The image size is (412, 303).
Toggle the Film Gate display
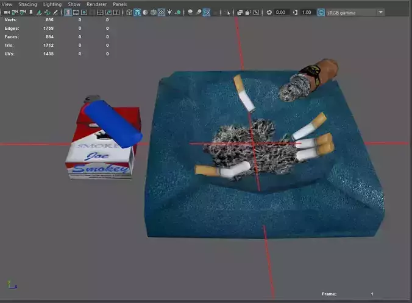pyautogui.click(x=76, y=12)
